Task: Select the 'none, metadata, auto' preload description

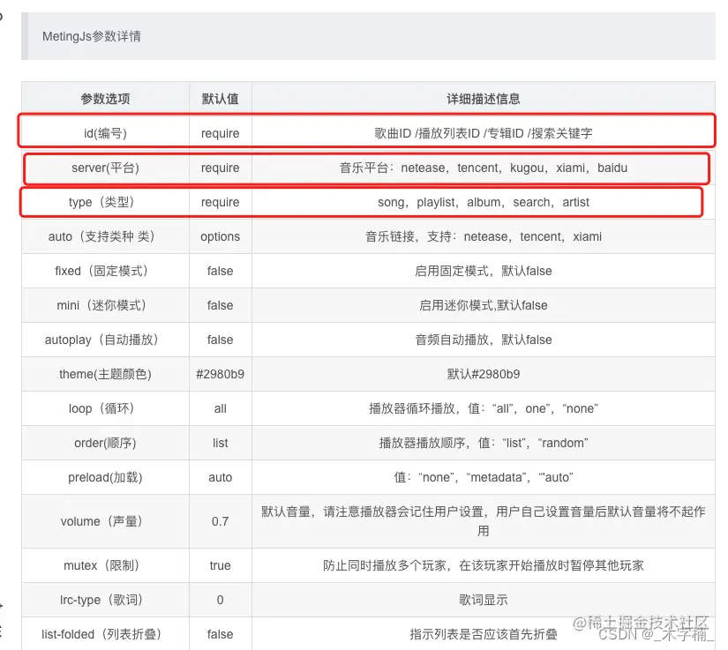Action: pyautogui.click(x=484, y=477)
